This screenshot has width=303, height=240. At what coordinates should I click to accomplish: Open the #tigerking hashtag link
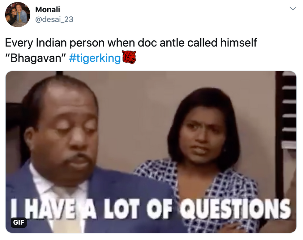click(x=95, y=58)
